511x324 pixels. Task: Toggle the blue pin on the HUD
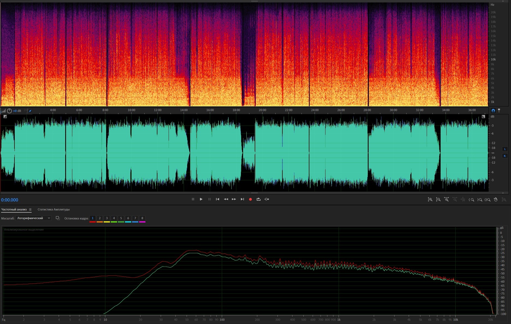pyautogui.click(x=30, y=111)
